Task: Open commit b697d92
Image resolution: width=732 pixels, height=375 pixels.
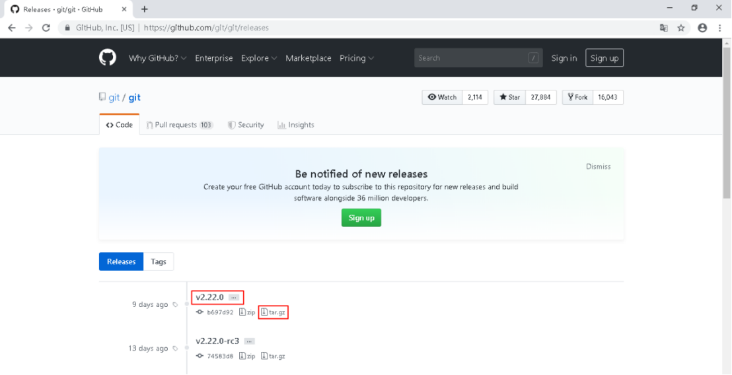Action: click(x=220, y=312)
